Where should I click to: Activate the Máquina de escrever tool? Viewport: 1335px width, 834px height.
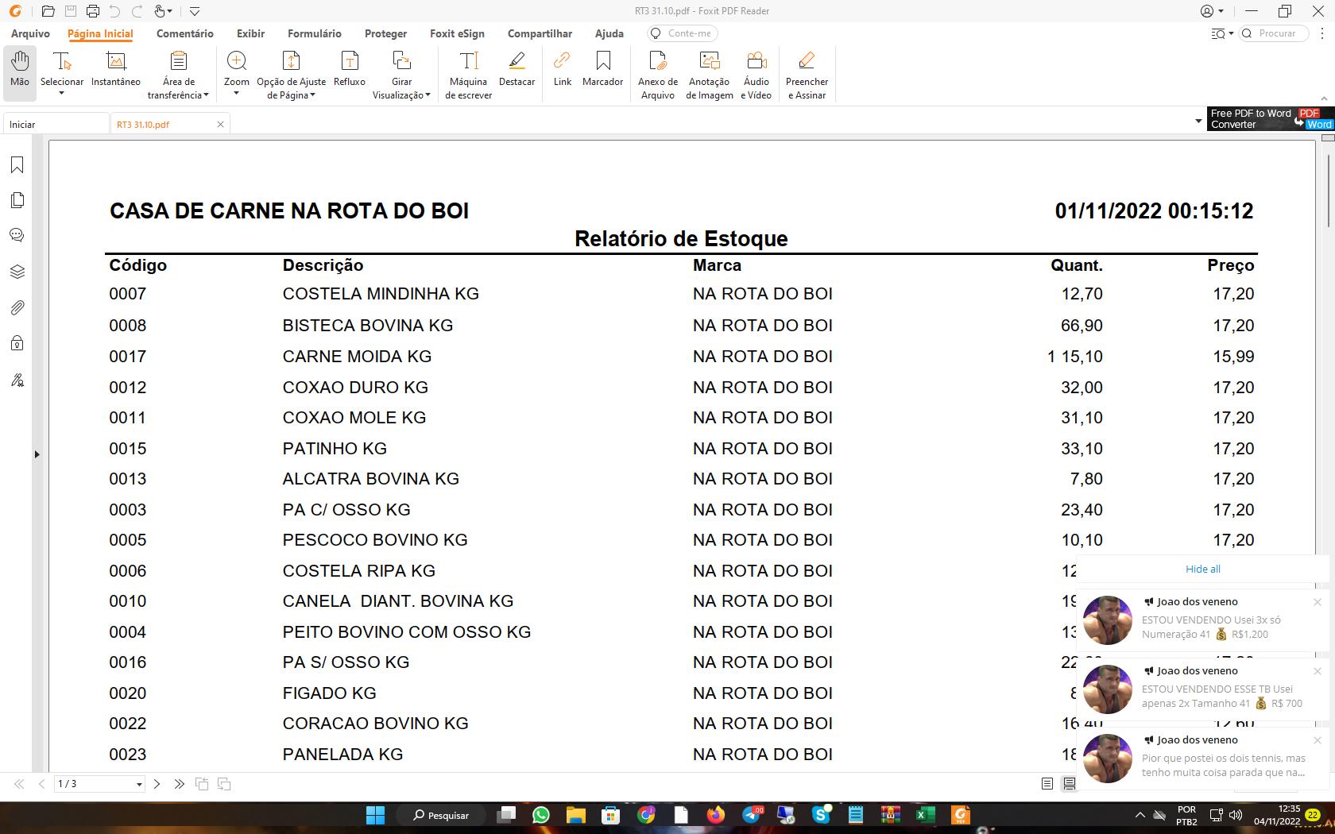(x=468, y=75)
